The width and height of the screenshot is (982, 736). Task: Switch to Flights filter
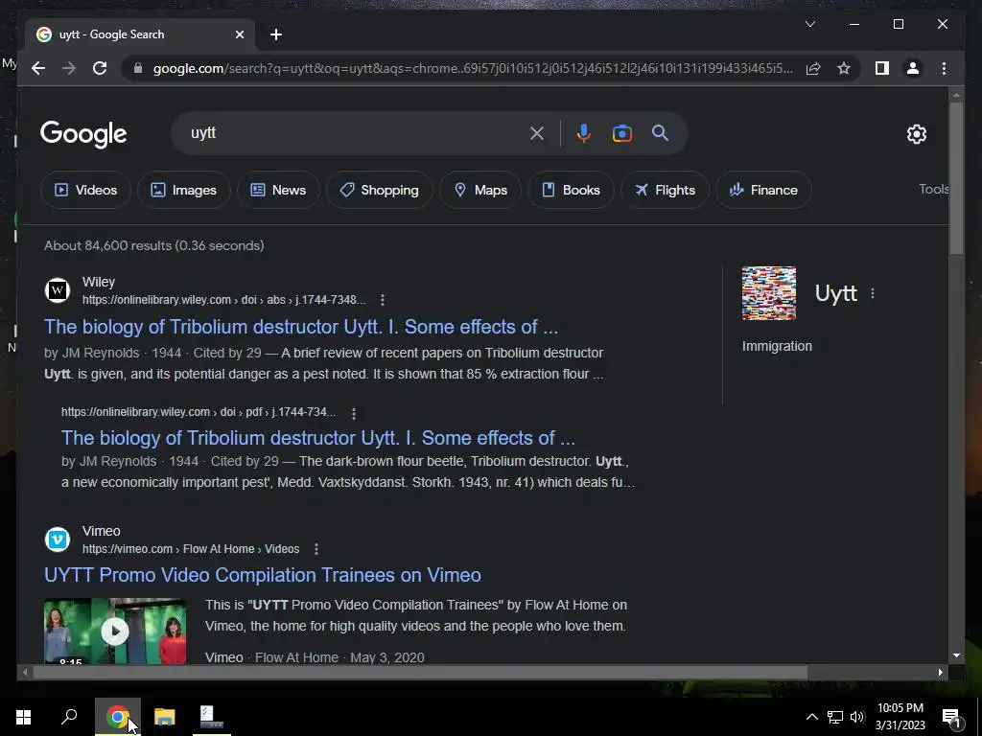666,190
